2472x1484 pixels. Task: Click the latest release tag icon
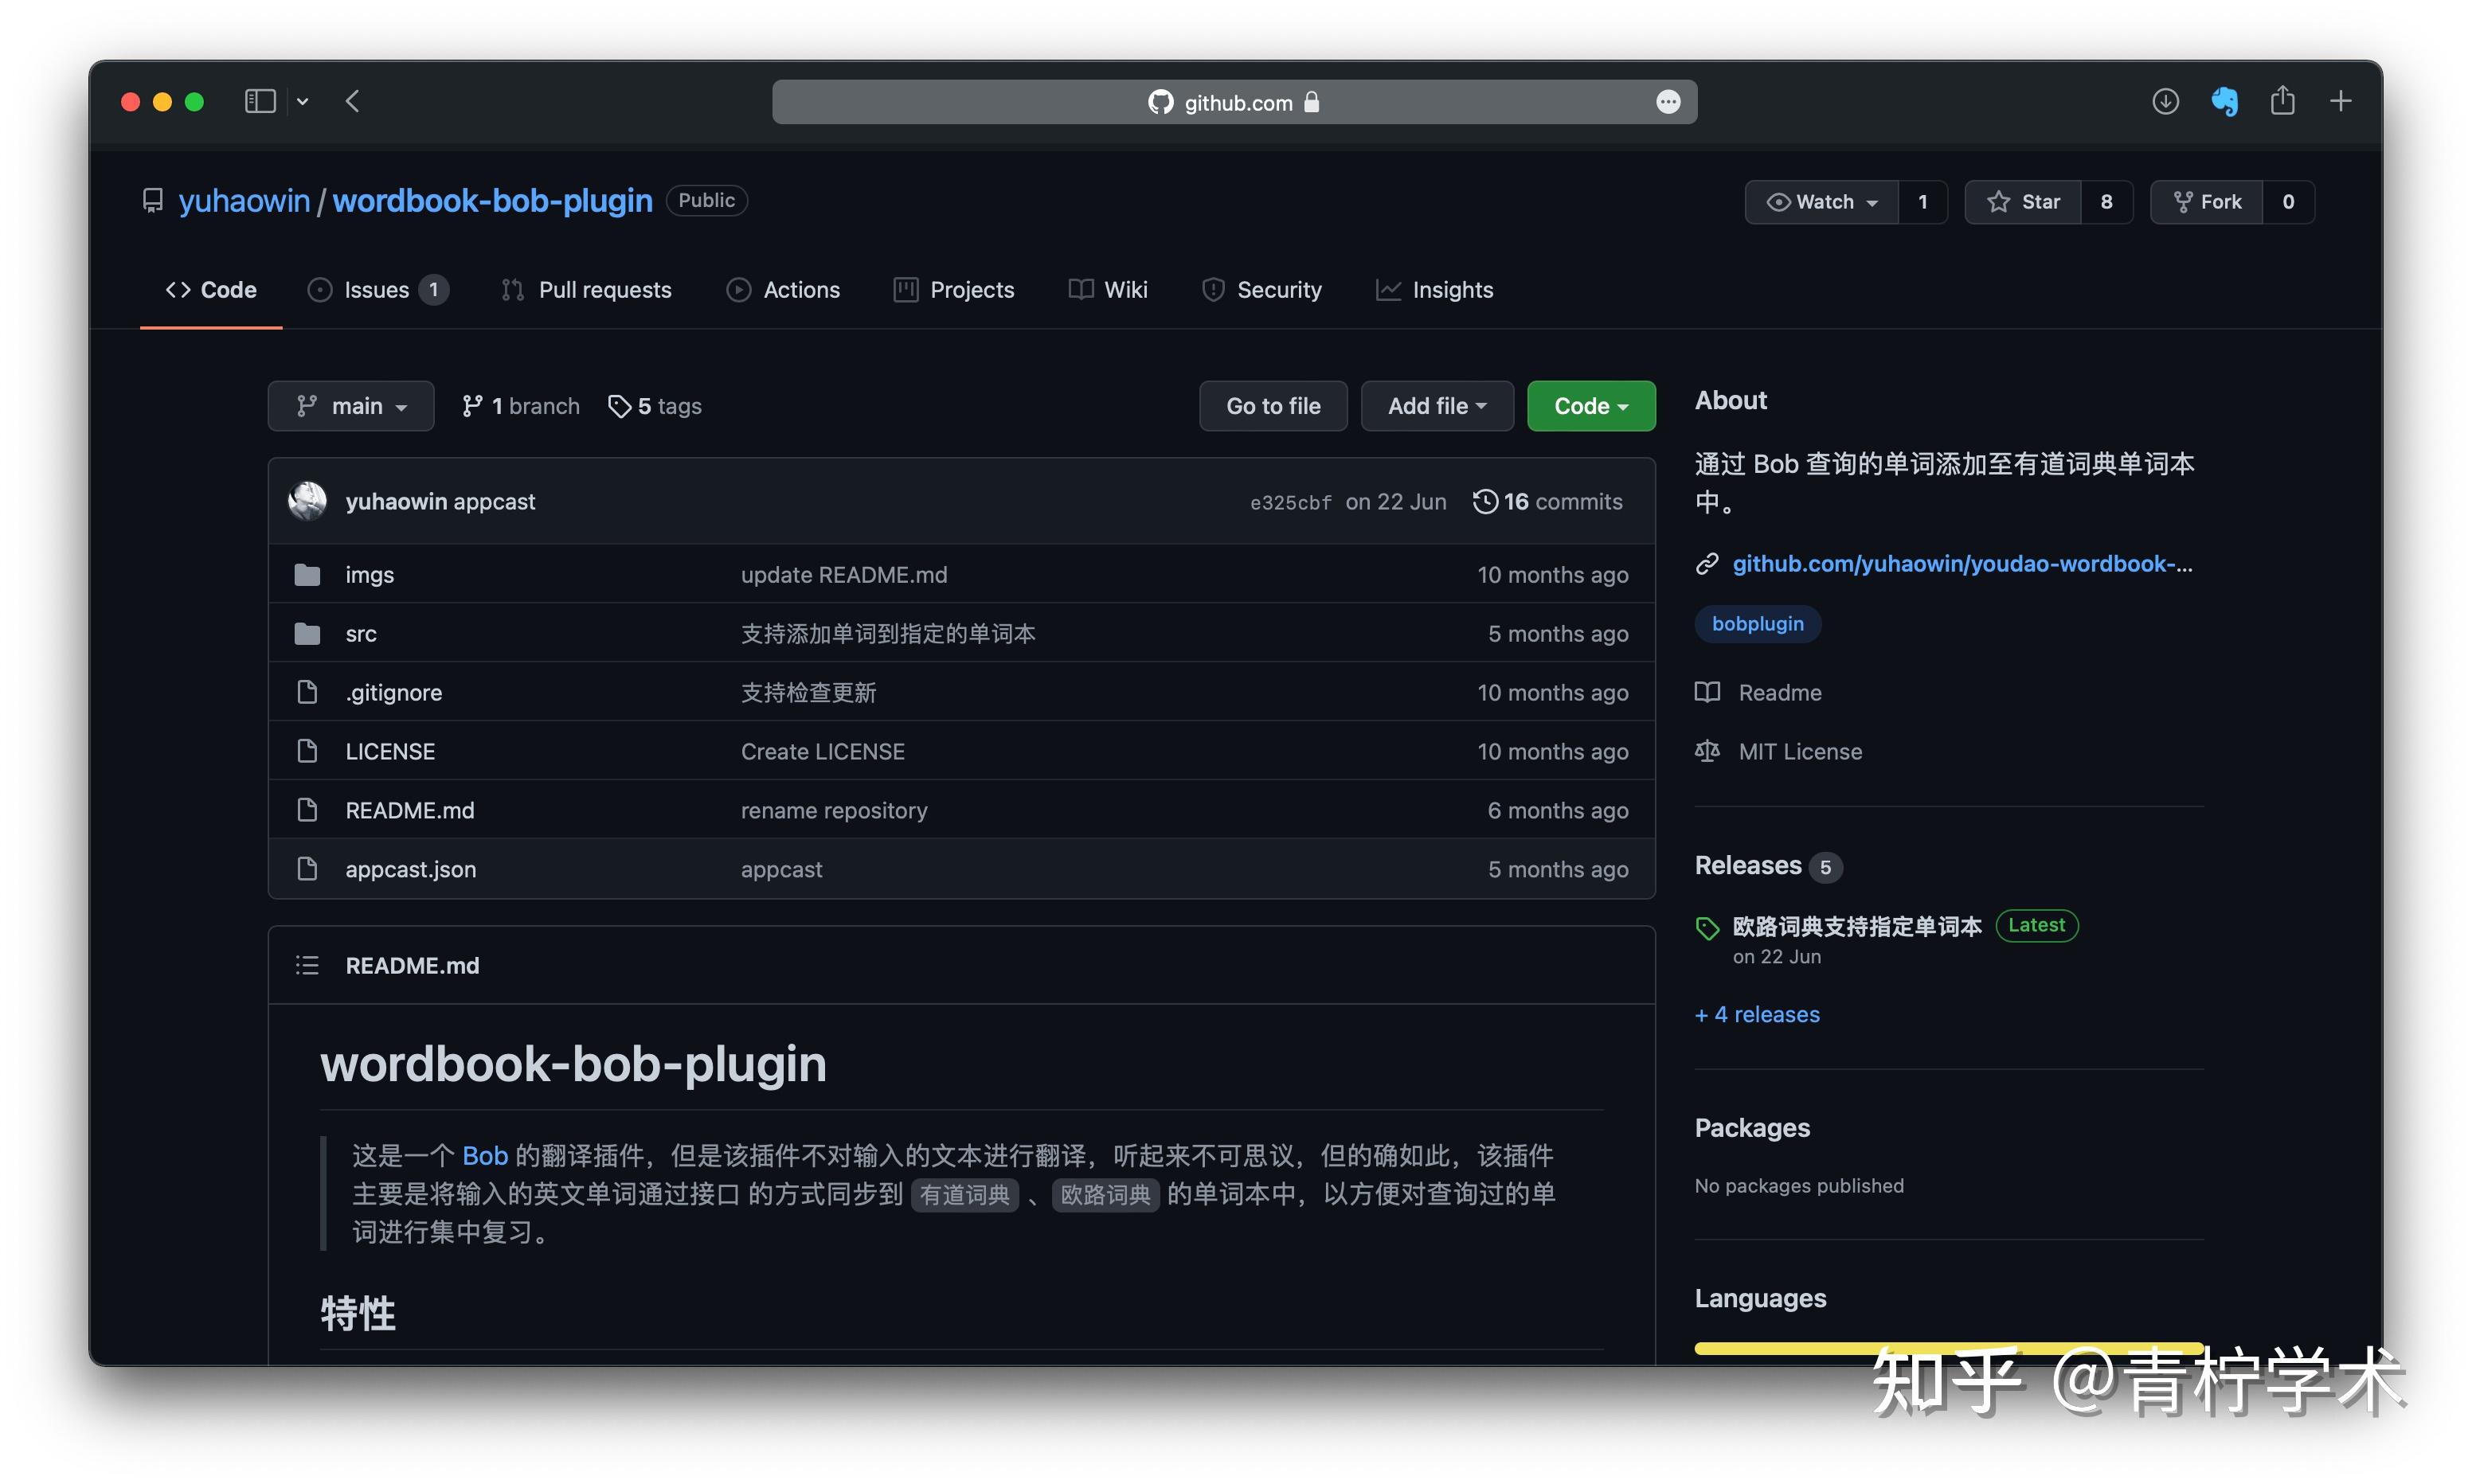[1707, 928]
